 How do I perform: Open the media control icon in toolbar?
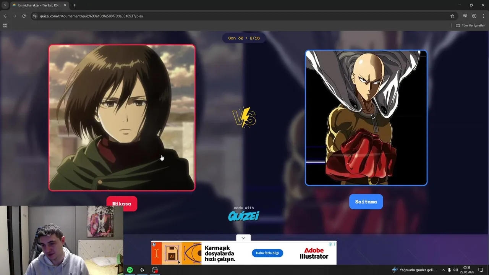(465, 16)
